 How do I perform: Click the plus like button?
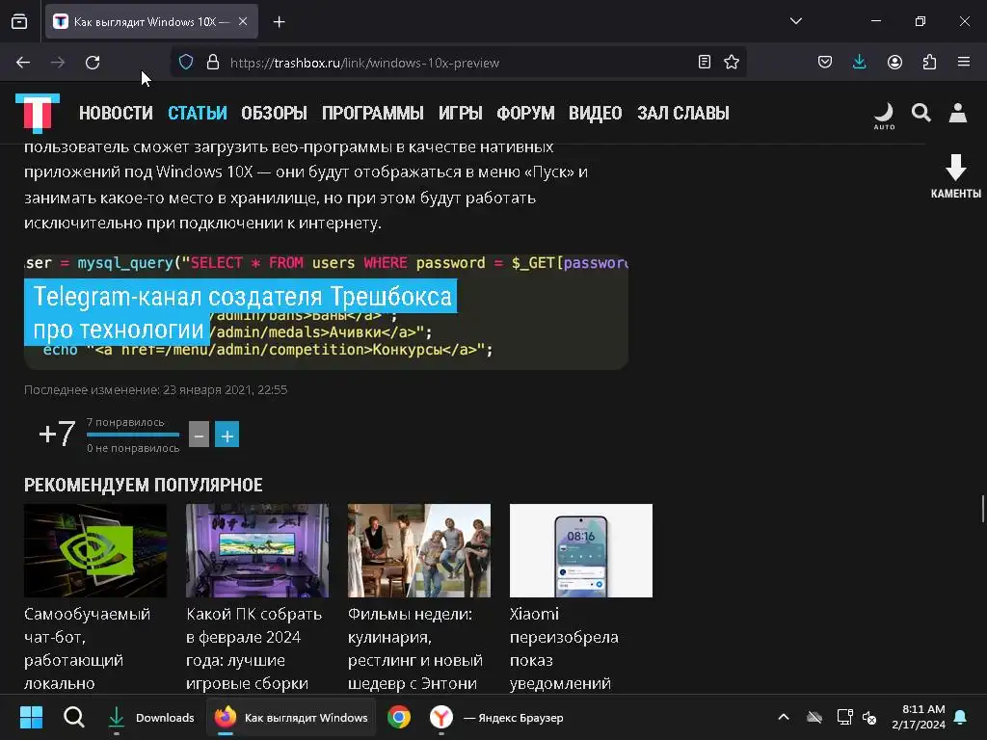pyautogui.click(x=227, y=435)
